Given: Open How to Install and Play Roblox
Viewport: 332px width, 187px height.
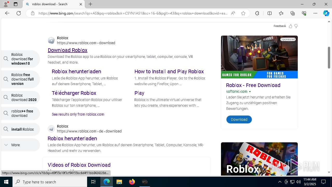Looking at the screenshot, I should coord(169,71).
